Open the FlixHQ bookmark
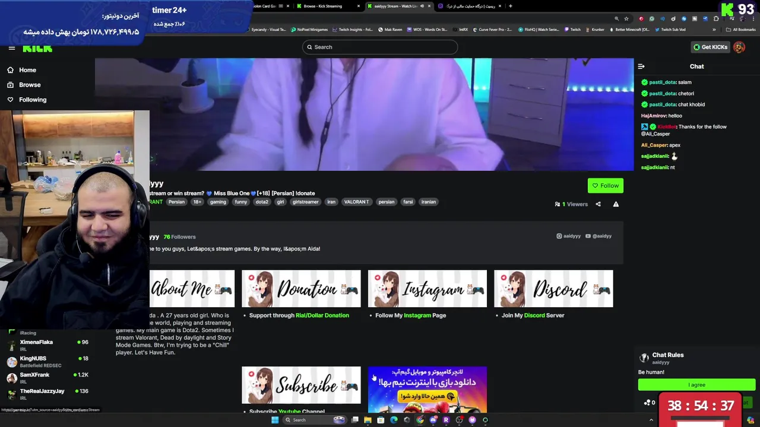Image resolution: width=760 pixels, height=427 pixels. click(539, 30)
